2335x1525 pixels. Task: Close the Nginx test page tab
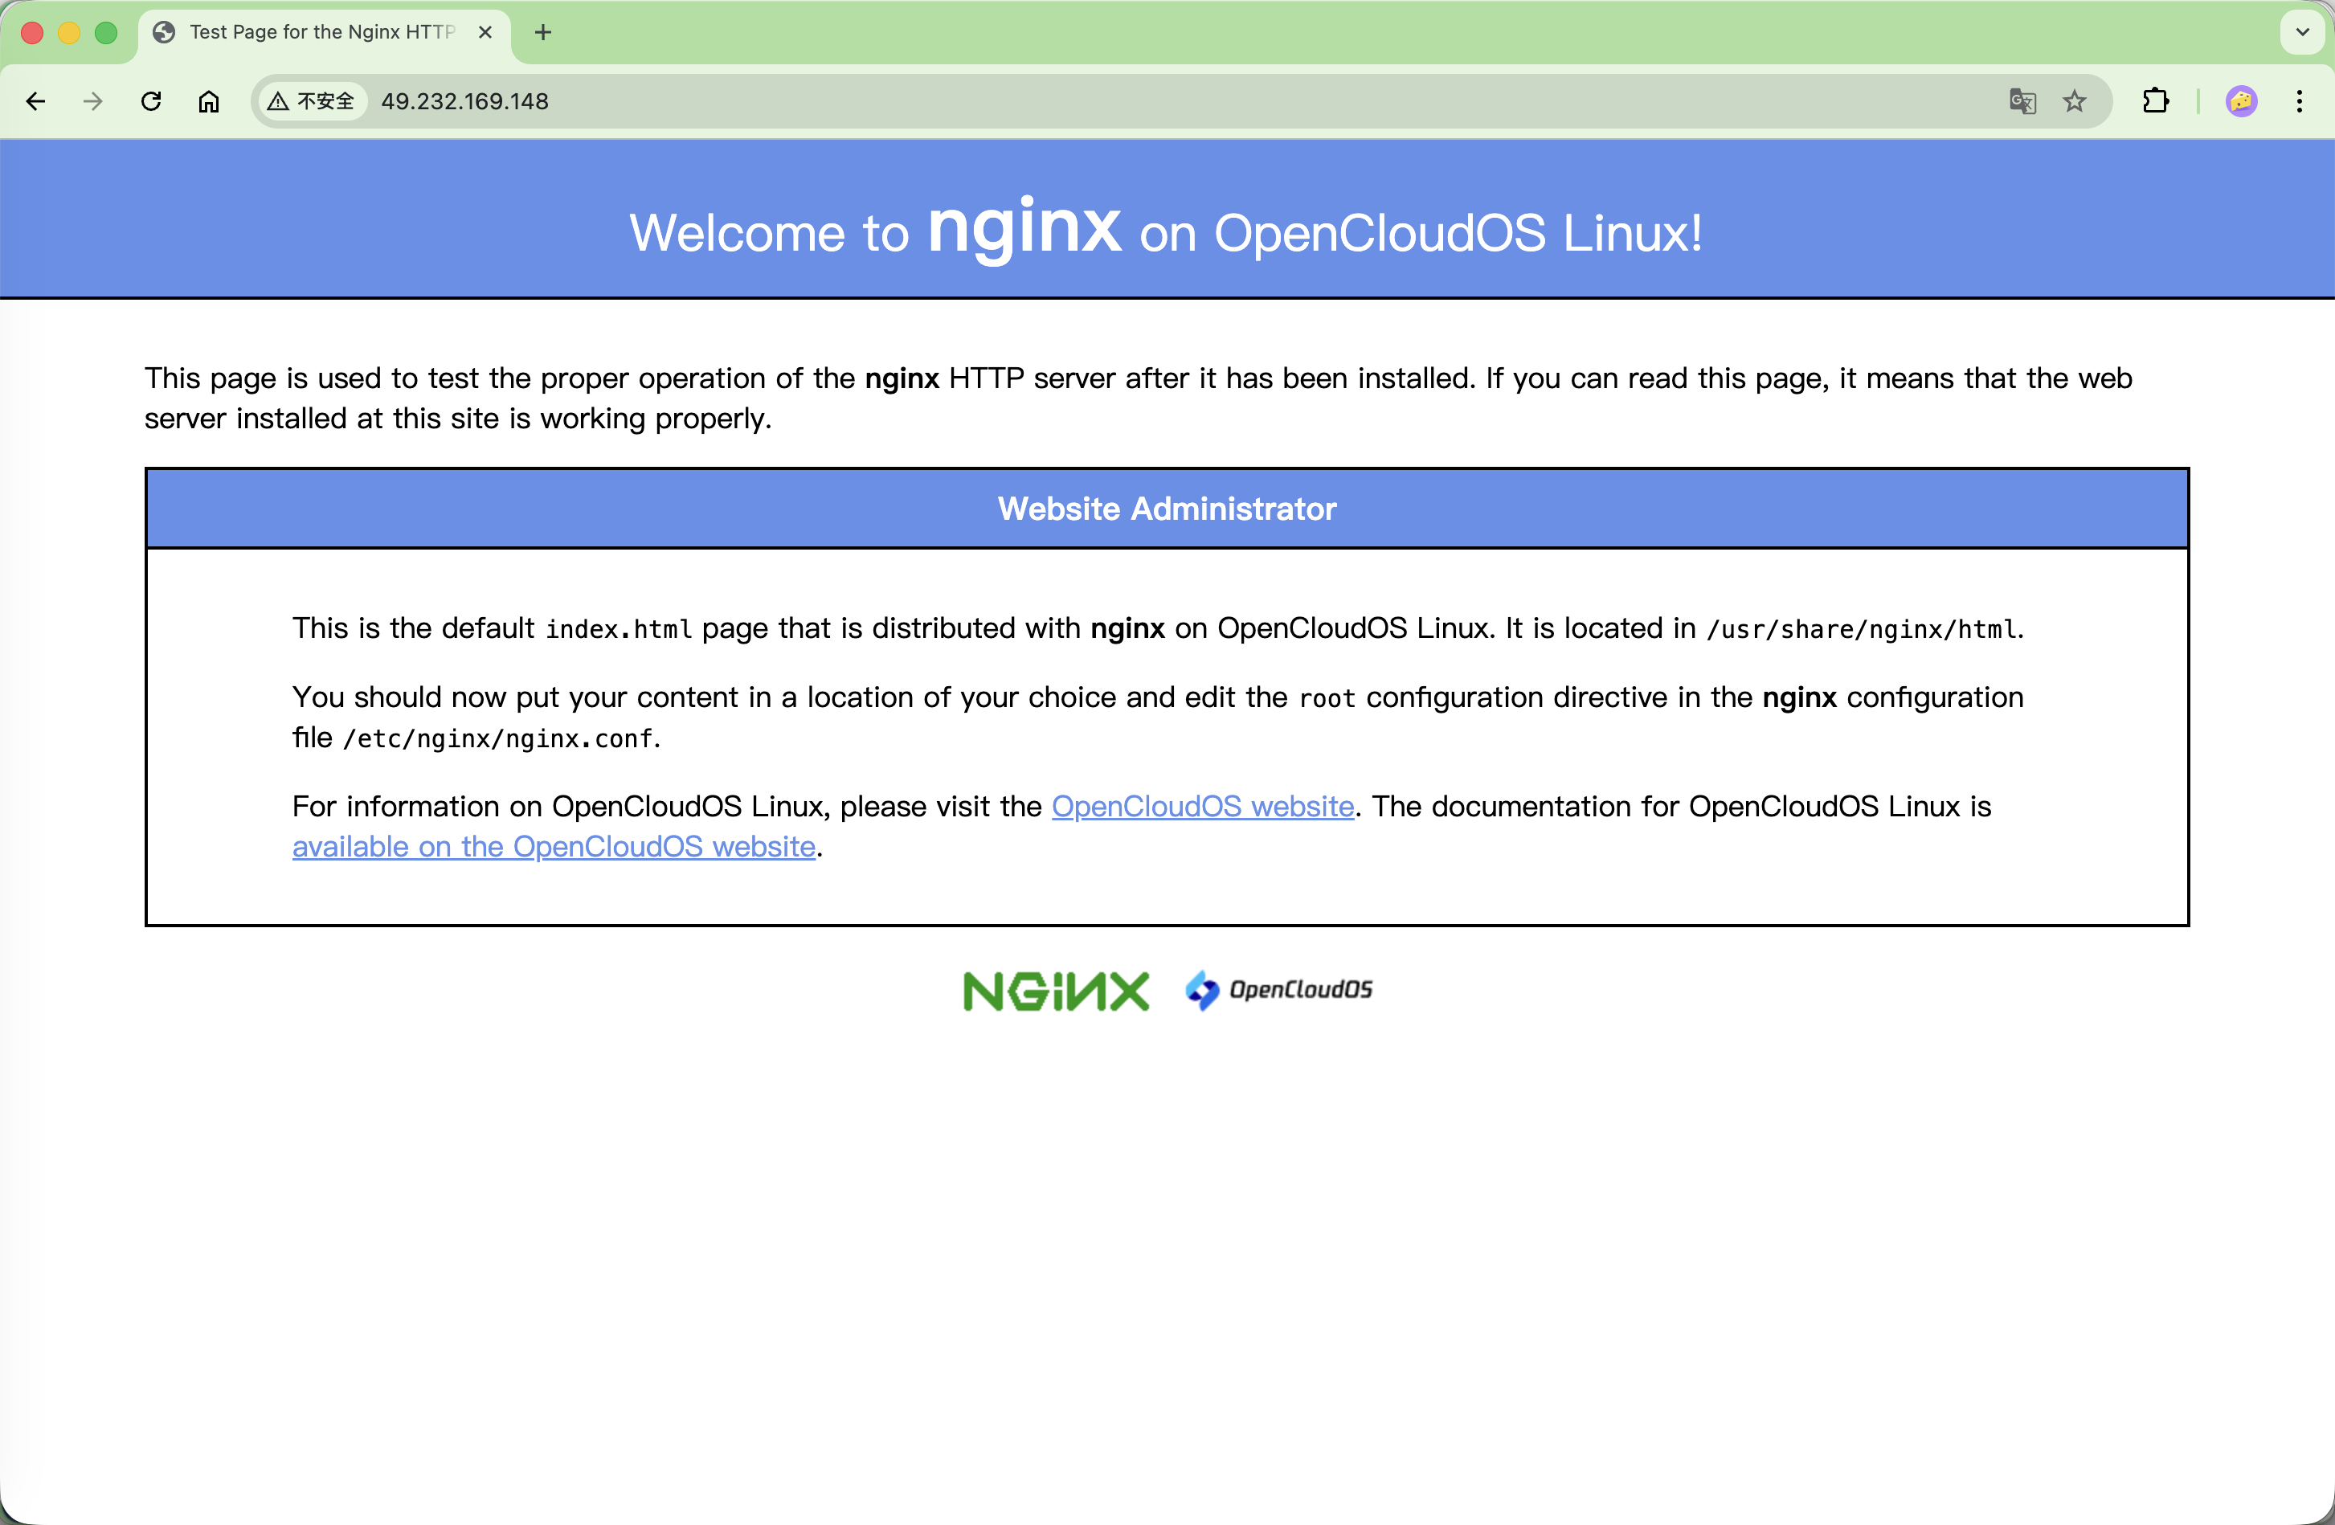click(x=485, y=32)
